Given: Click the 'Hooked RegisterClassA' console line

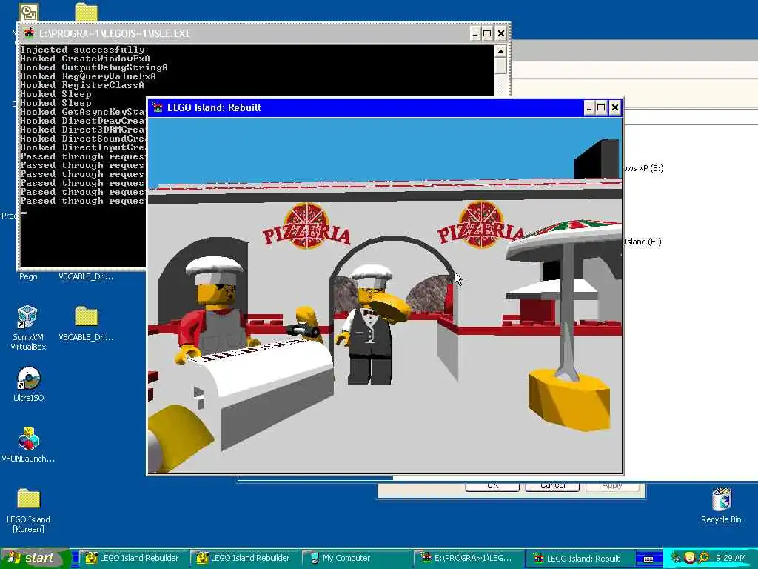Looking at the screenshot, I should 82,85.
